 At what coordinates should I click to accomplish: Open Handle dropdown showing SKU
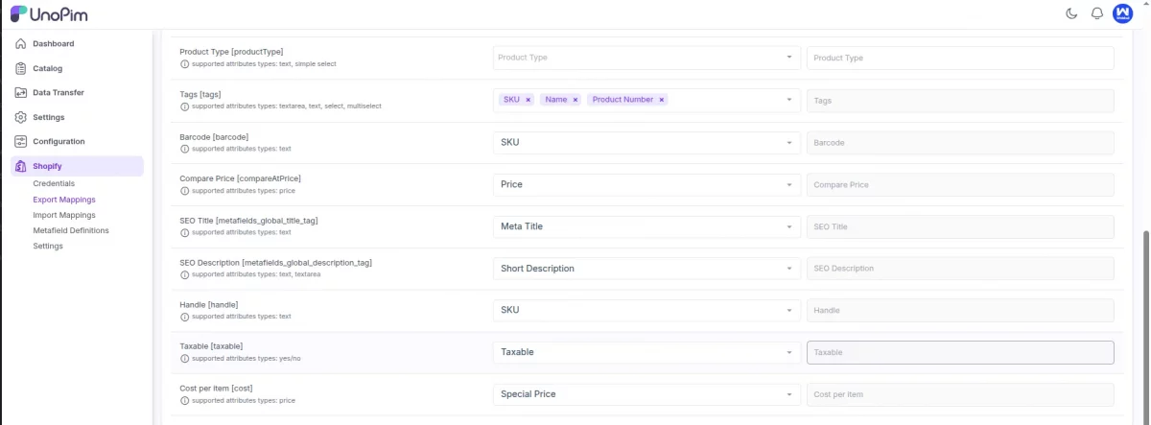click(x=646, y=310)
